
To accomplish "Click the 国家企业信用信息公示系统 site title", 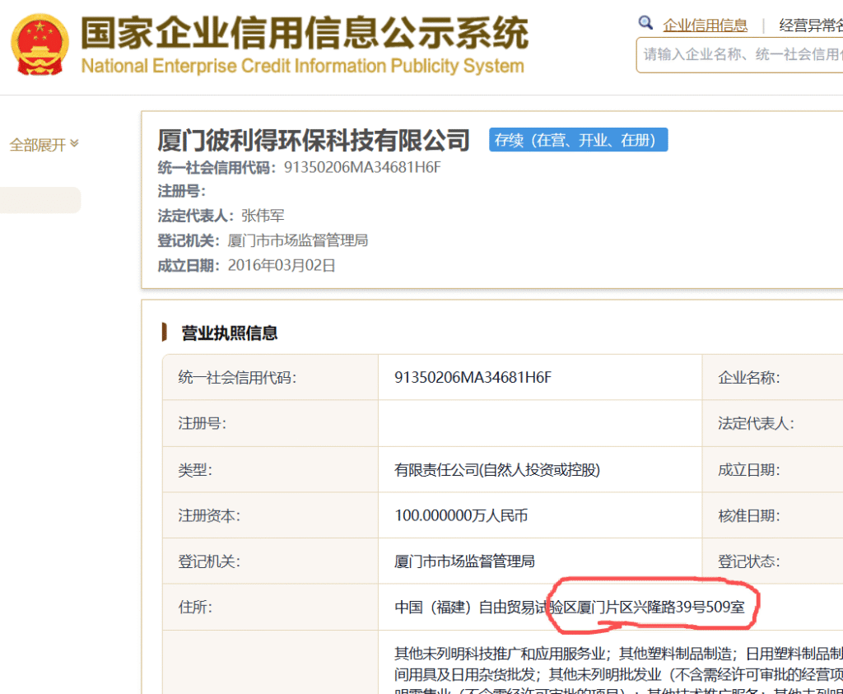I will coord(305,33).
